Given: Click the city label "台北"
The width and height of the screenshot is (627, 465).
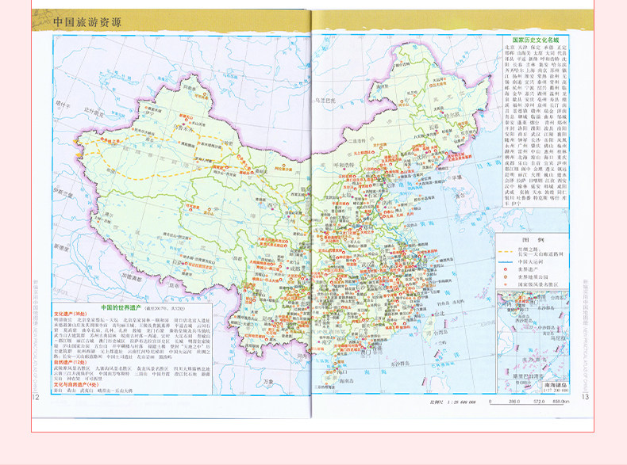Looking at the screenshot, I should coord(440,314).
